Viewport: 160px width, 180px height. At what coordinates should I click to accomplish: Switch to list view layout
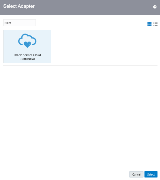[155, 24]
